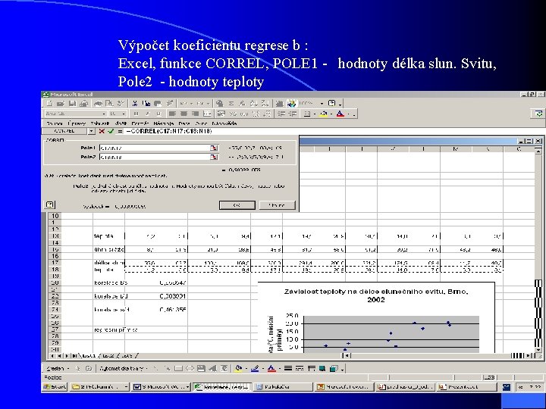This screenshot has height=409, width=546.
Task: Click the Open file toolbar icon
Action: pyautogui.click(x=61, y=103)
